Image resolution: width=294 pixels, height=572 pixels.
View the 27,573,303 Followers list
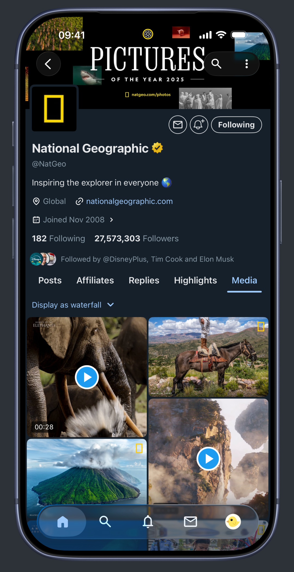coord(136,238)
